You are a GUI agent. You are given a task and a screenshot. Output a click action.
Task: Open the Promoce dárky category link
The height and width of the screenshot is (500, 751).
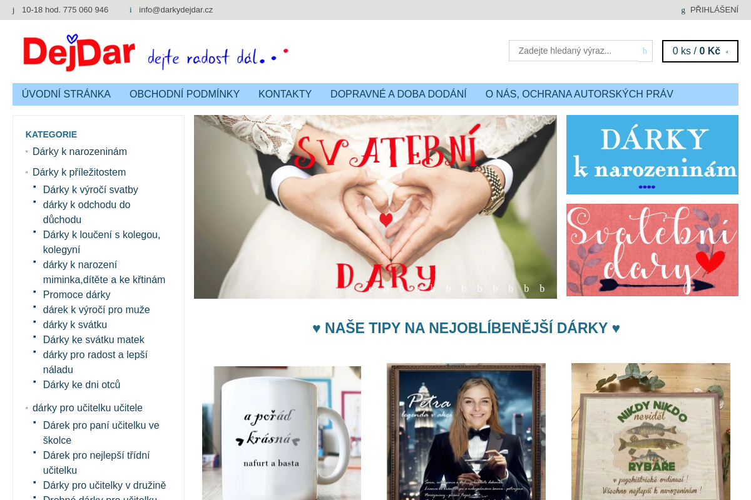click(76, 295)
